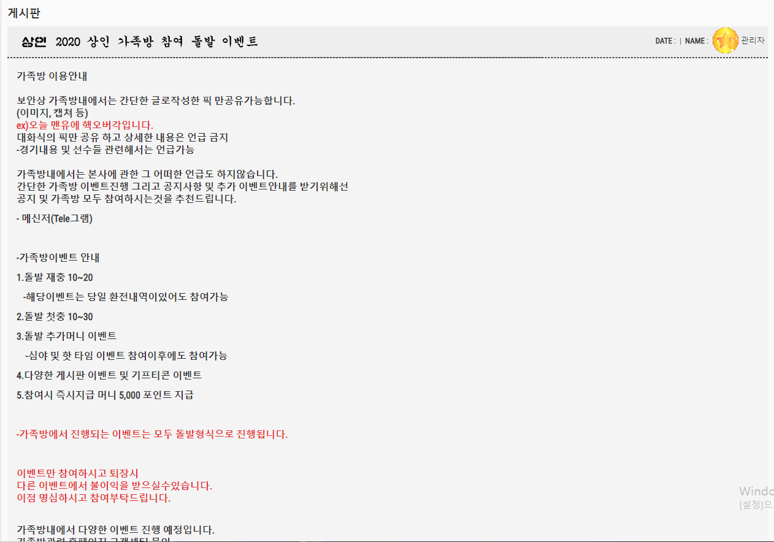Viewport: 774px width, 542px height.
Task: Click the 가족방 이용안내 heading
Action: coord(52,77)
